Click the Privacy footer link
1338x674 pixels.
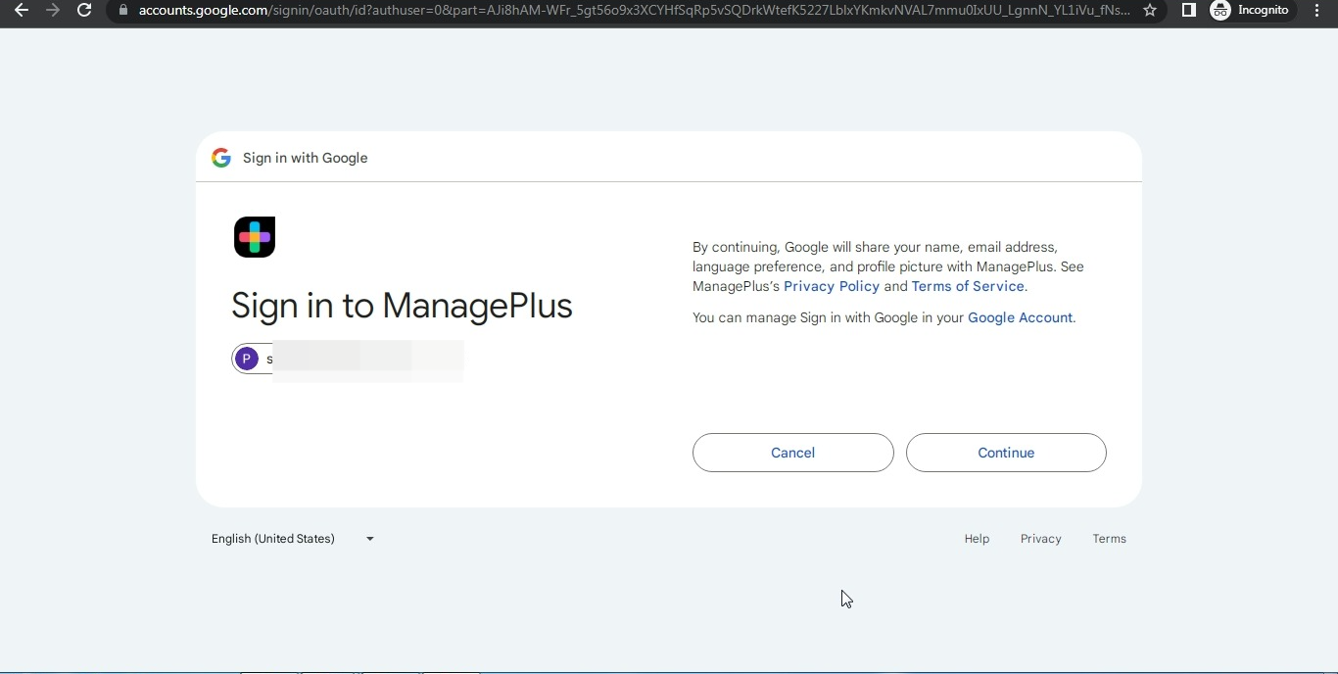click(x=1040, y=539)
